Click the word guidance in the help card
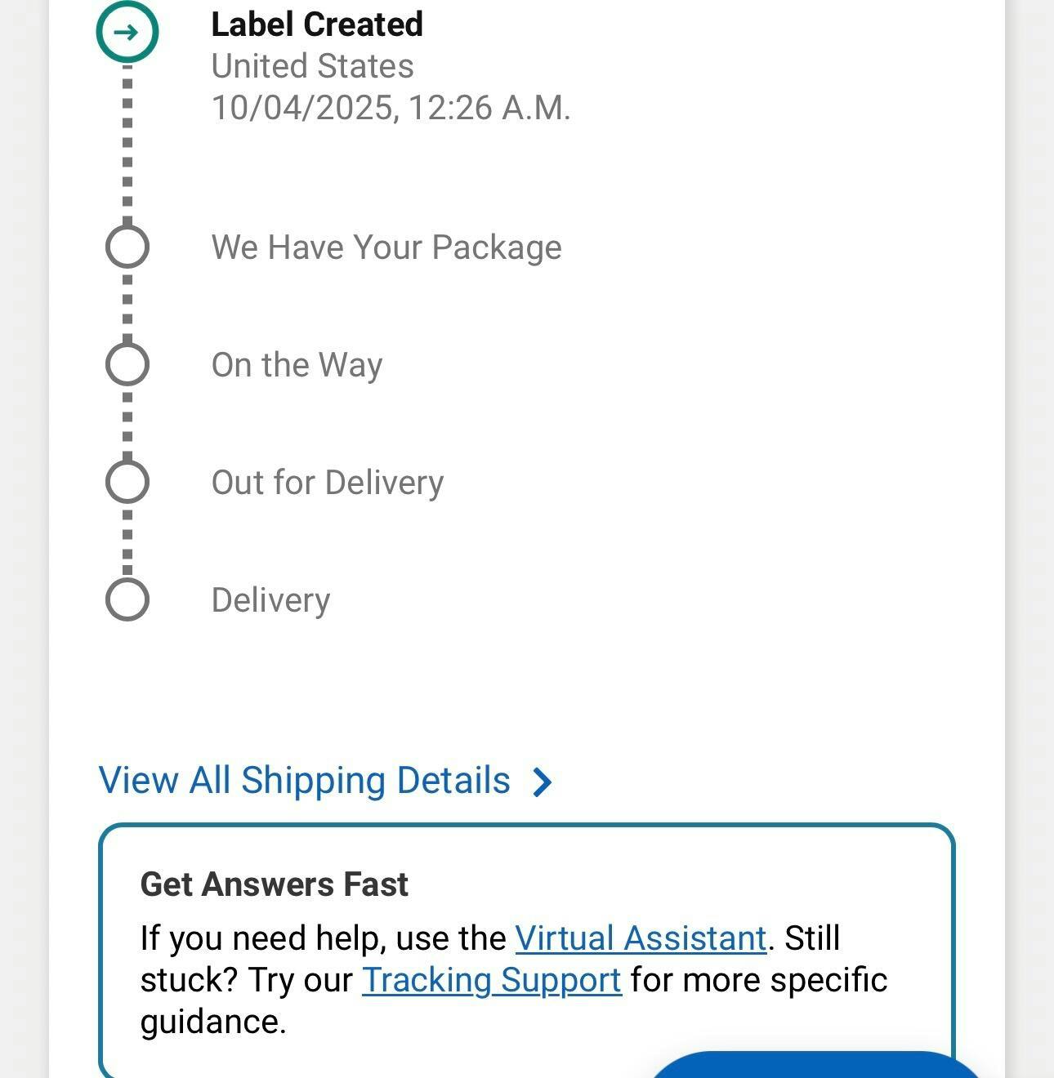Screen dimensions: 1054x1078 point(212,1022)
